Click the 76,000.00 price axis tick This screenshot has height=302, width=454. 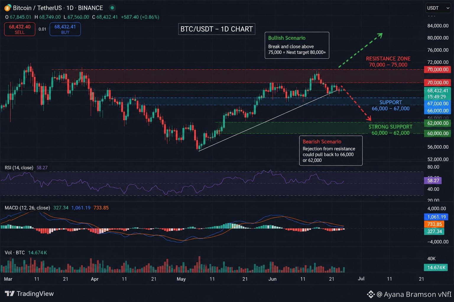pos(438,50)
